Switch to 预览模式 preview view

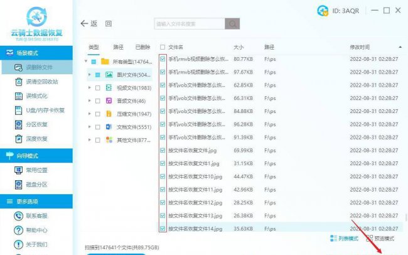[x=380, y=238]
